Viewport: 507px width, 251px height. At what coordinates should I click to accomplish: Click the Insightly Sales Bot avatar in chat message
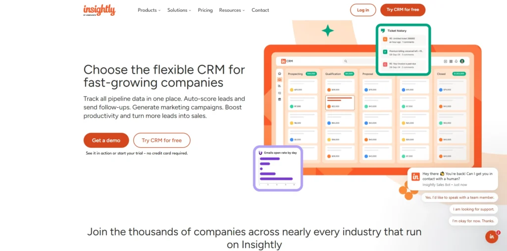[415, 176]
